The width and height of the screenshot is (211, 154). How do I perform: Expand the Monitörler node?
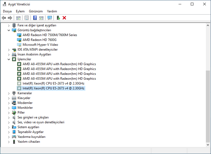9,108
